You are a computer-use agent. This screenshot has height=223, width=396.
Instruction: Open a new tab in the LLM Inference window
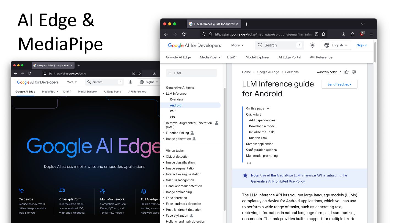click(x=246, y=24)
